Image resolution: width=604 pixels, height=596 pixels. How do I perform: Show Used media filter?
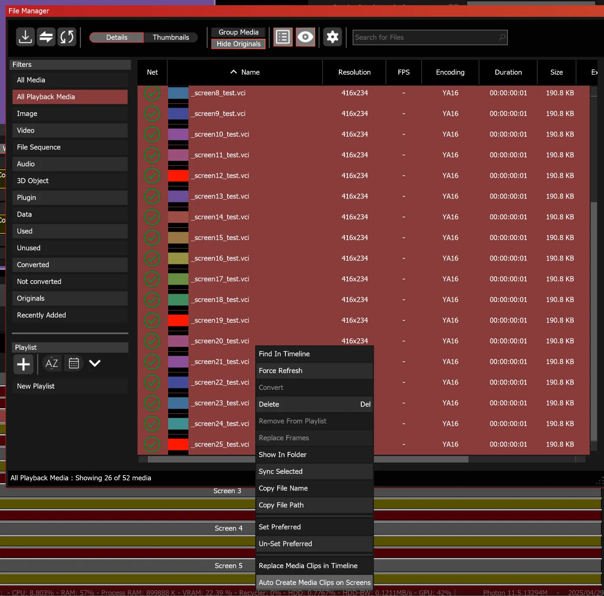(70, 231)
